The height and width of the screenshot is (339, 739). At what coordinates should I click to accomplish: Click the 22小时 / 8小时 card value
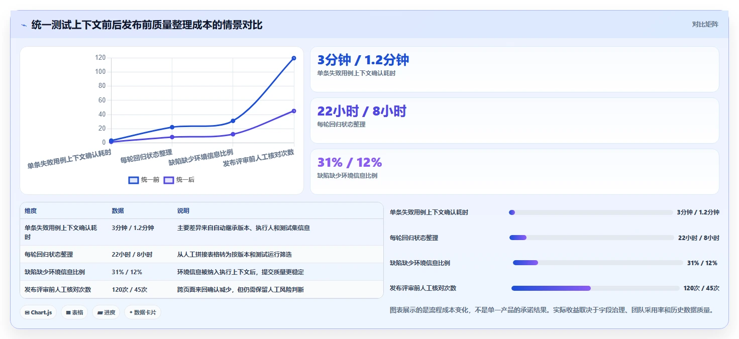click(362, 111)
